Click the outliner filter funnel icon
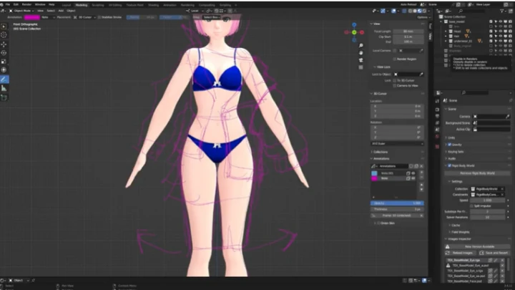The height and width of the screenshot is (290, 515). 502,11
